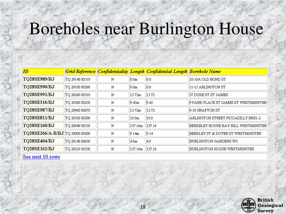Select grid reference TQ 29219 80530
The height and width of the screenshot is (214, 286).
pos(78,149)
